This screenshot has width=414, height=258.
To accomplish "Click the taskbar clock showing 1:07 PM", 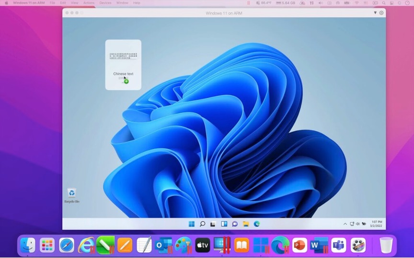I will coord(377,224).
